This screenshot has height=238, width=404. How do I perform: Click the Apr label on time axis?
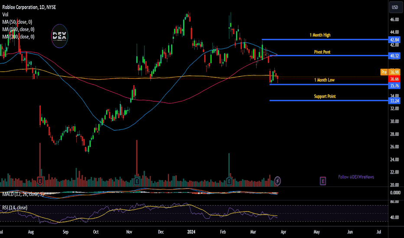[283, 232]
